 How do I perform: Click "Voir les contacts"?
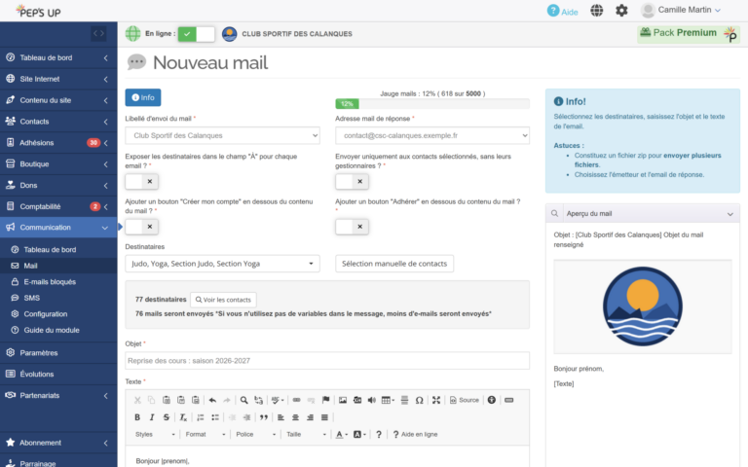223,300
